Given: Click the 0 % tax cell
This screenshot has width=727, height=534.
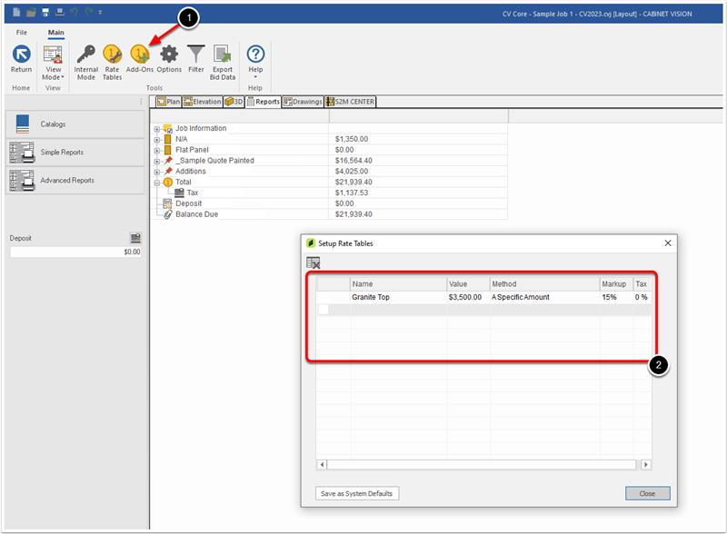Looking at the screenshot, I should point(642,297).
